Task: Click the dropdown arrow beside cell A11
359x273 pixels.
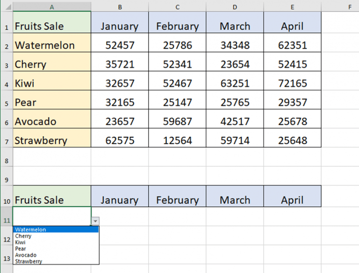Action: (95, 221)
